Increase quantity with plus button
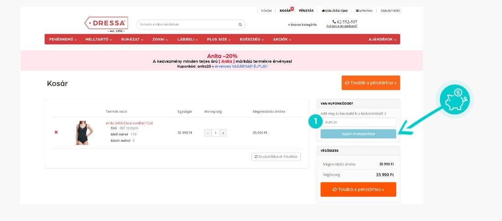 223,133
